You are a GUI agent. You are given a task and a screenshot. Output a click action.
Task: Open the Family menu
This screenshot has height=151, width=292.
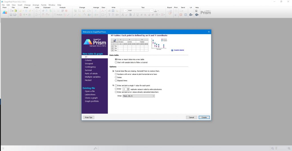(x=44, y=5)
